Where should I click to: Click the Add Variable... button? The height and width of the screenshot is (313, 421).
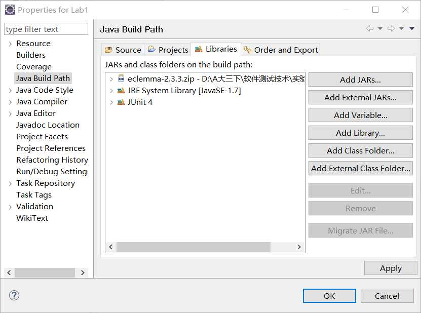point(360,115)
